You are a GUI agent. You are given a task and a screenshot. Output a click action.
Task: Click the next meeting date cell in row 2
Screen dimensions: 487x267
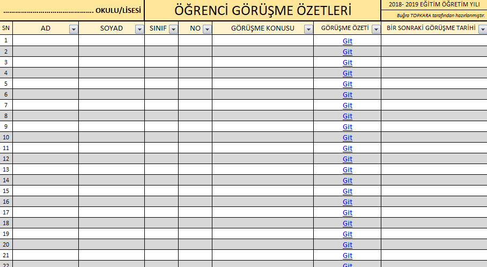click(x=434, y=51)
